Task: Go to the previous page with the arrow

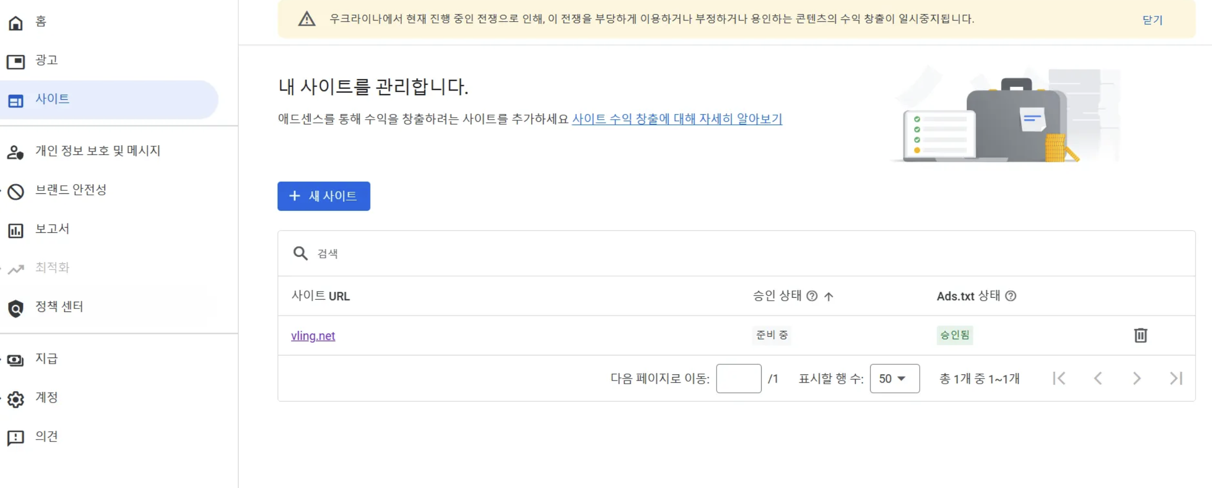Action: click(x=1098, y=379)
